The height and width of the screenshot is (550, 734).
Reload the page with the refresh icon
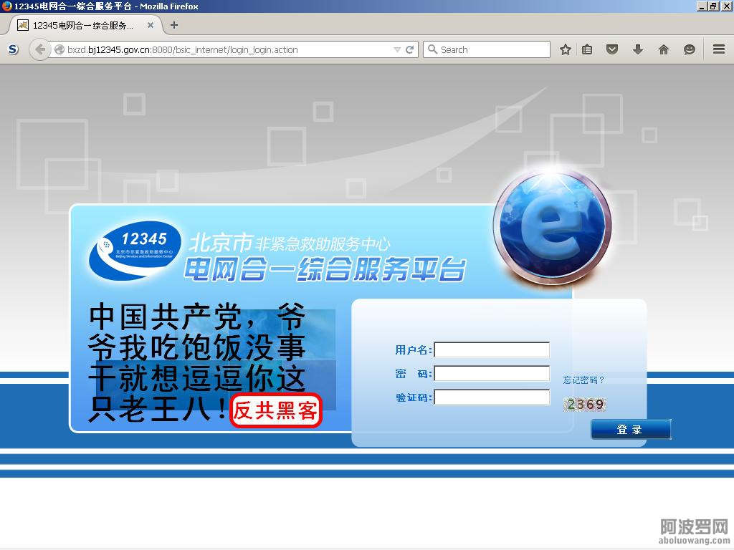click(410, 49)
